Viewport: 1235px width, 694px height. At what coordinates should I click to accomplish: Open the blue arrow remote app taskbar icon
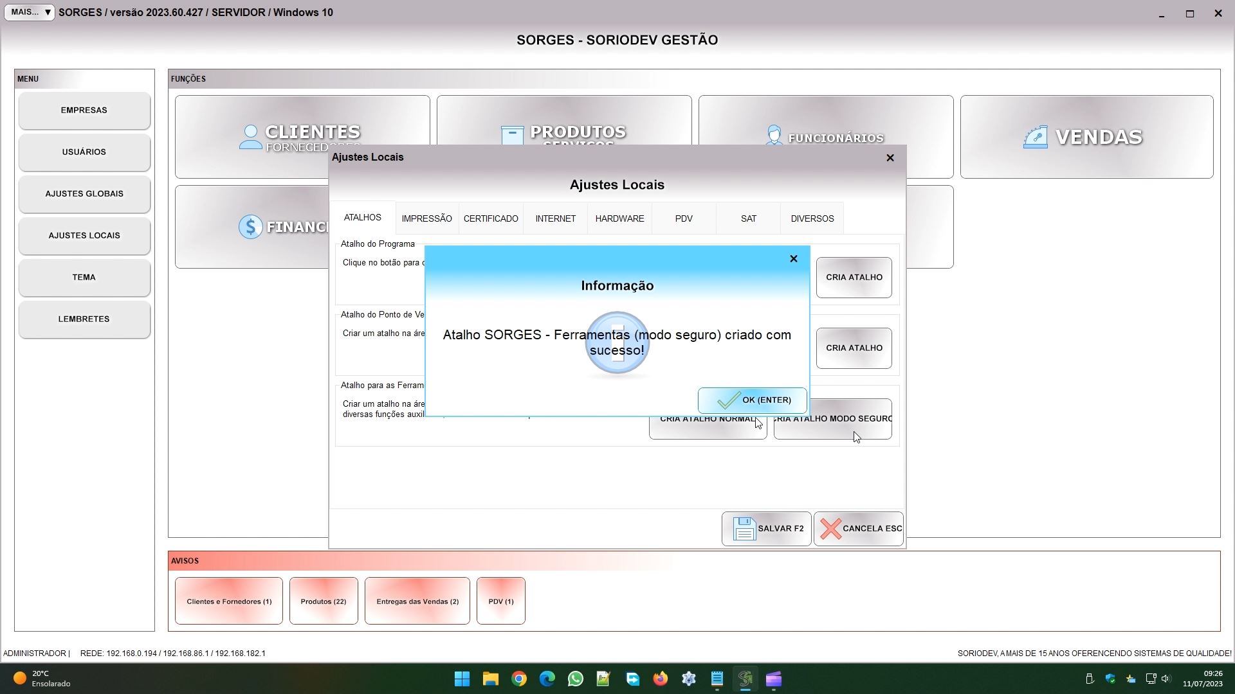click(632, 679)
